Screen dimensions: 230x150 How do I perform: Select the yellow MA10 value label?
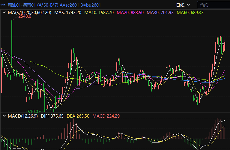point(99,13)
